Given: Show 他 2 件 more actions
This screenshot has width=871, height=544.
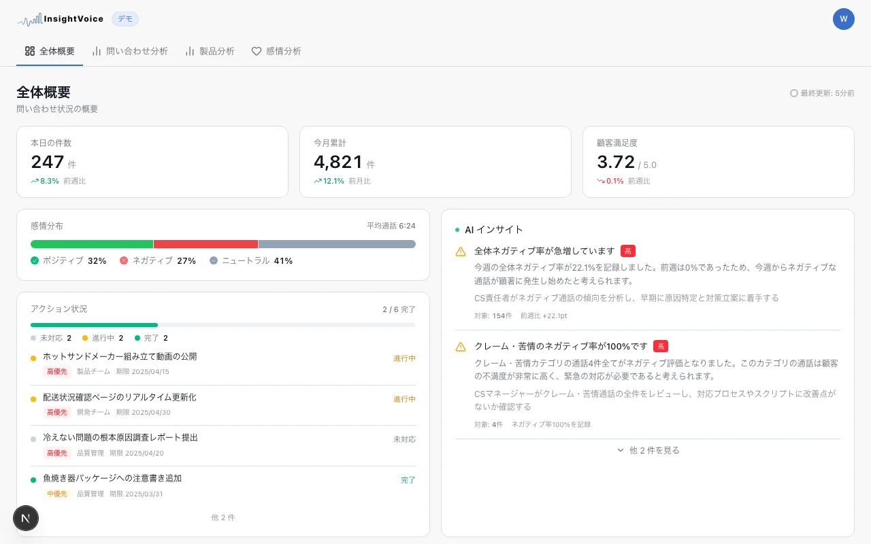Looking at the screenshot, I should pos(223,517).
